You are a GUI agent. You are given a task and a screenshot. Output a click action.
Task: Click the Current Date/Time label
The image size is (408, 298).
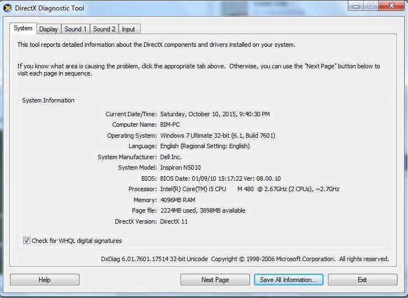[131, 114]
